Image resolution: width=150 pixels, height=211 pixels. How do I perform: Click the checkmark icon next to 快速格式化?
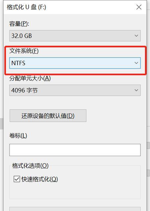click(x=17, y=179)
